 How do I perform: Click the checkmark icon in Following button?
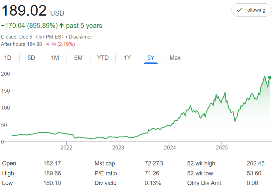click(x=239, y=10)
